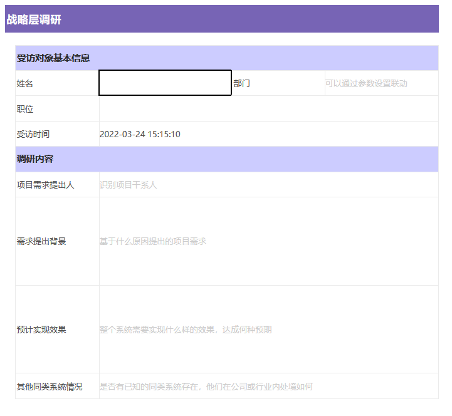This screenshot has width=452, height=416.
Task: Click the 预计实现效果 label
Action: tap(41, 330)
